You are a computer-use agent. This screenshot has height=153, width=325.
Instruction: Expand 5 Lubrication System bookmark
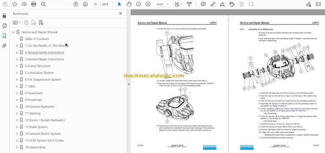tap(17, 73)
